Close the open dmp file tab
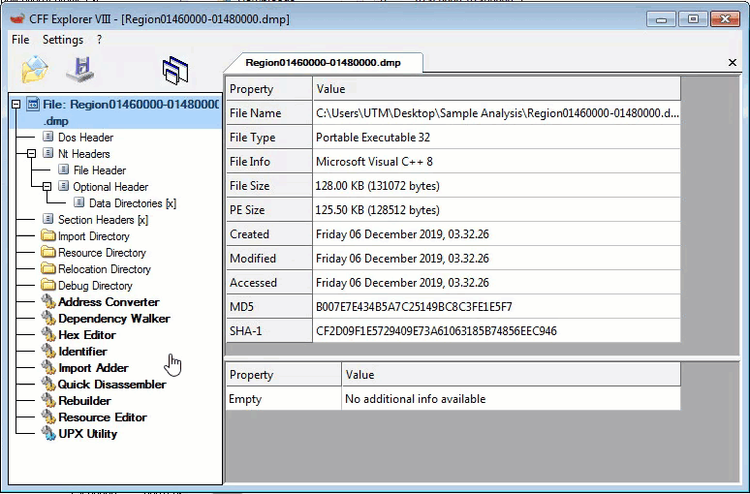The height and width of the screenshot is (494, 750). [x=732, y=63]
